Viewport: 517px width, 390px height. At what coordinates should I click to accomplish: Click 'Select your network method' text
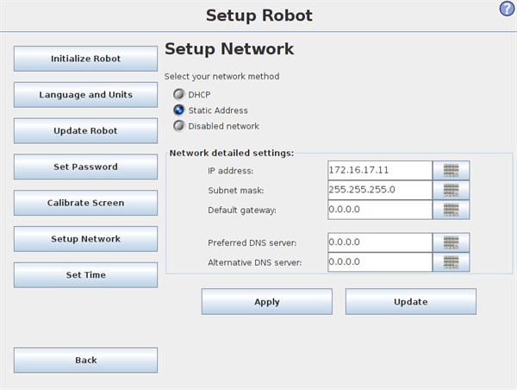222,77
